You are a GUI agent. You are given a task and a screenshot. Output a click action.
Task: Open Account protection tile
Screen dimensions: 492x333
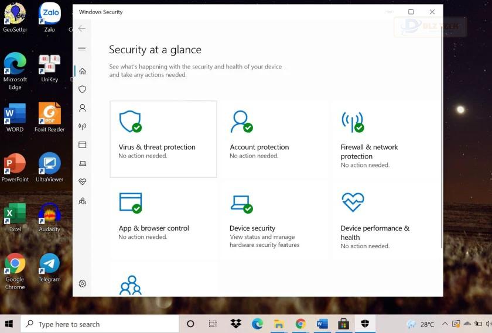274,139
